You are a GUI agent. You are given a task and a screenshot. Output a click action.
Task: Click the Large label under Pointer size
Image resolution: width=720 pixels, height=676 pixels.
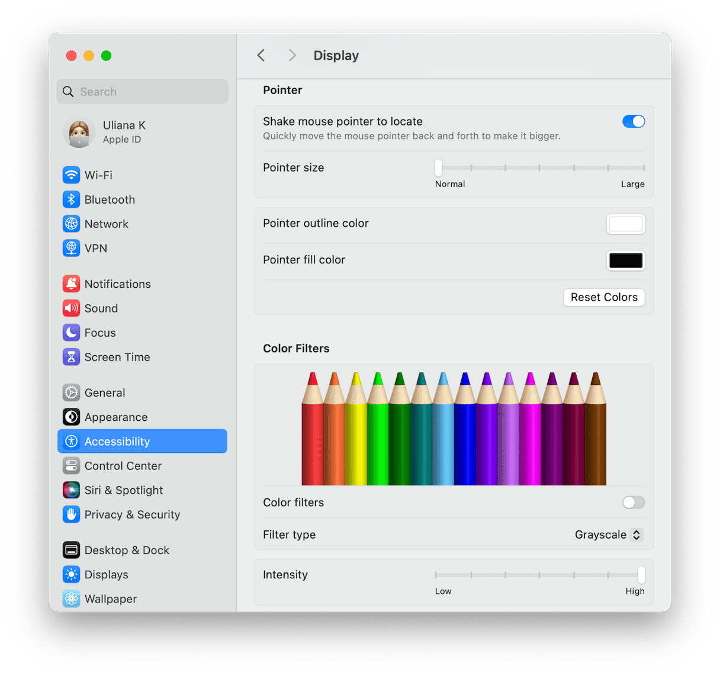(633, 184)
